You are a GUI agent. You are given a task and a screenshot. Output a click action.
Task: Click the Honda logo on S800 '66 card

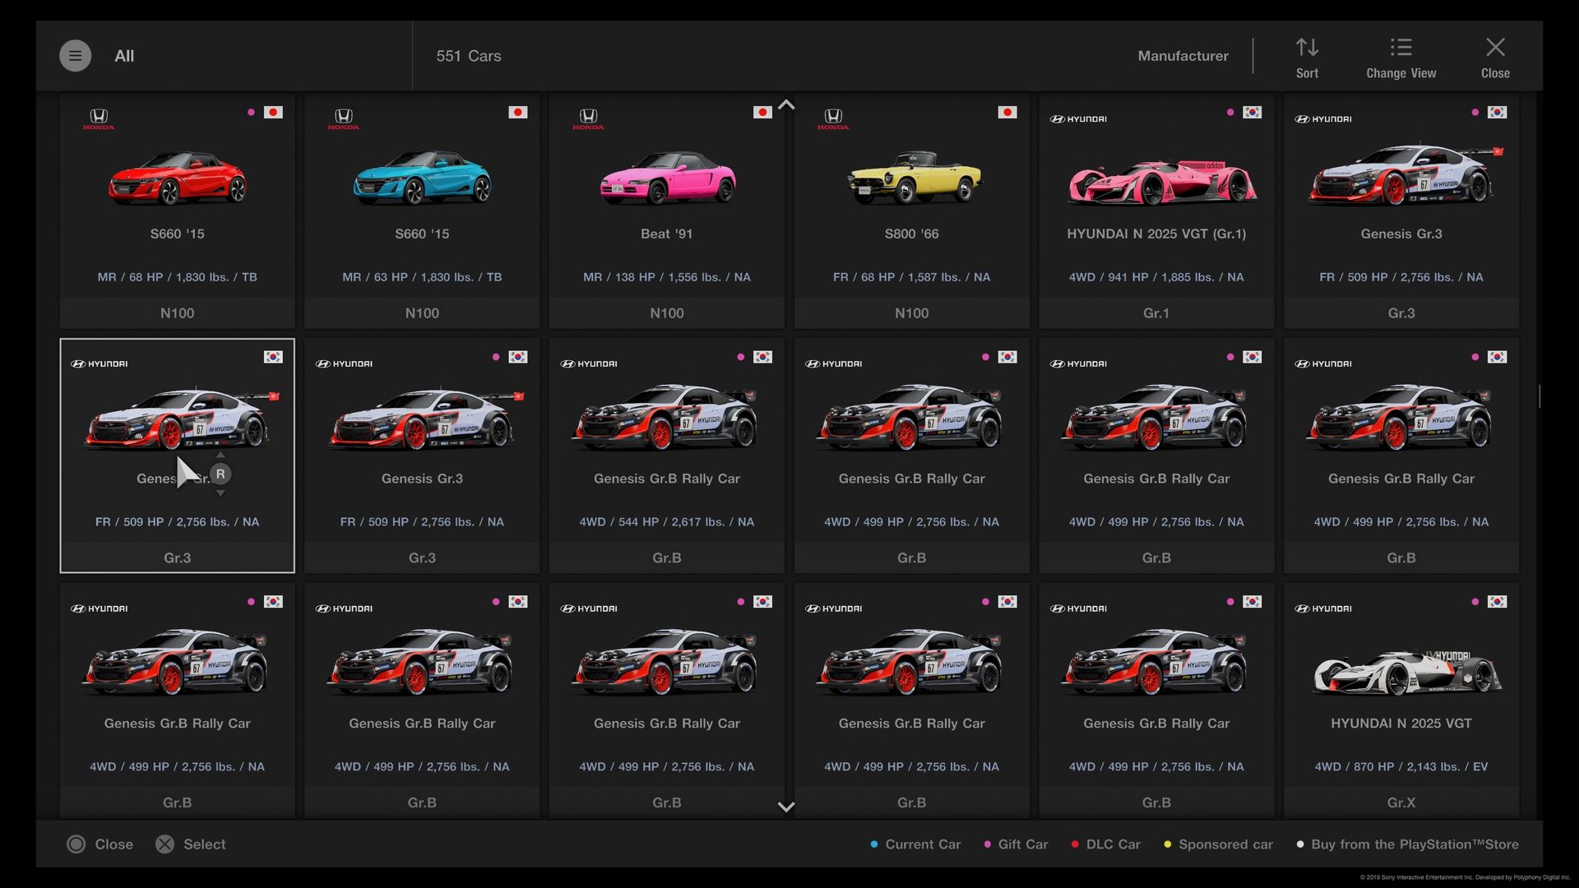coord(833,119)
